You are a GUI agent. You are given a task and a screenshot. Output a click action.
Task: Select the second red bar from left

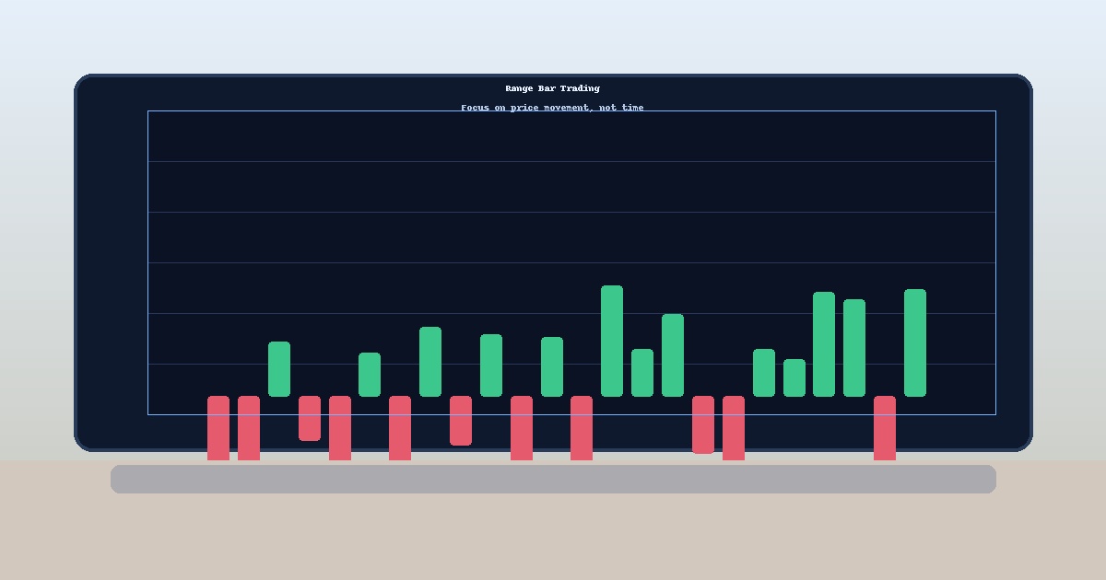tap(249, 428)
